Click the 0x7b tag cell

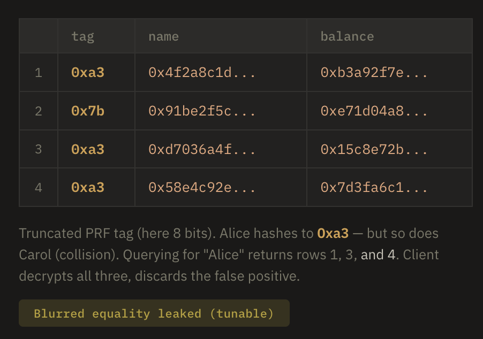point(88,111)
